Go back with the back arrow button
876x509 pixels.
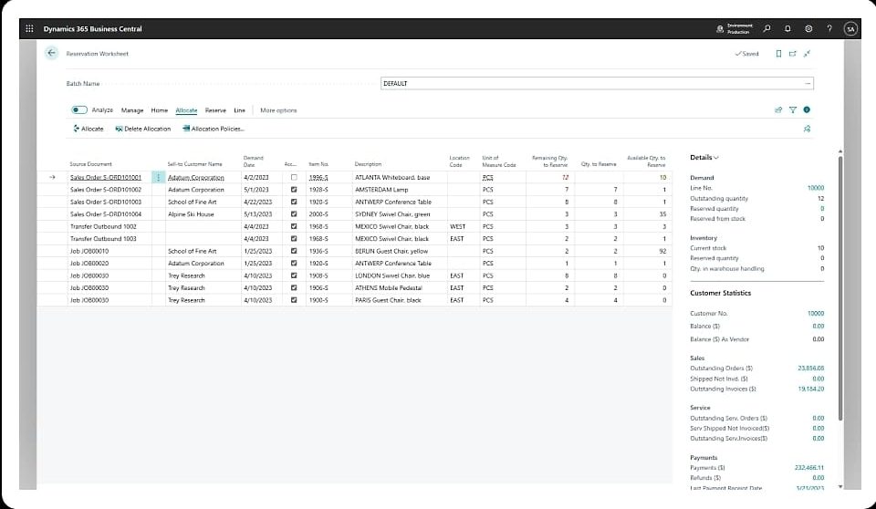click(51, 53)
